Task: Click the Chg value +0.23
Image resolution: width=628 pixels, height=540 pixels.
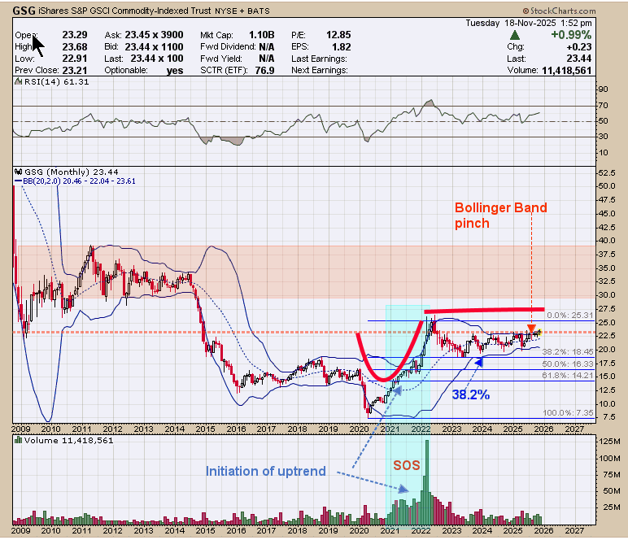Action: coord(578,47)
